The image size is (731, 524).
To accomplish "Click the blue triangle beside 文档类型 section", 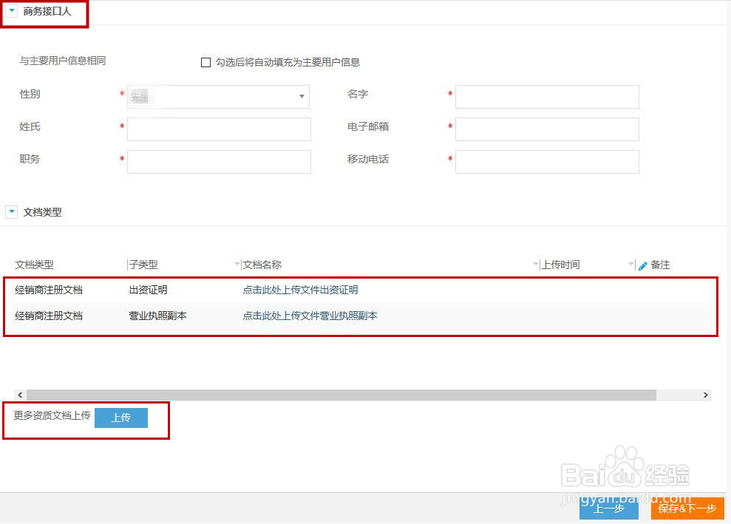I will point(10,212).
